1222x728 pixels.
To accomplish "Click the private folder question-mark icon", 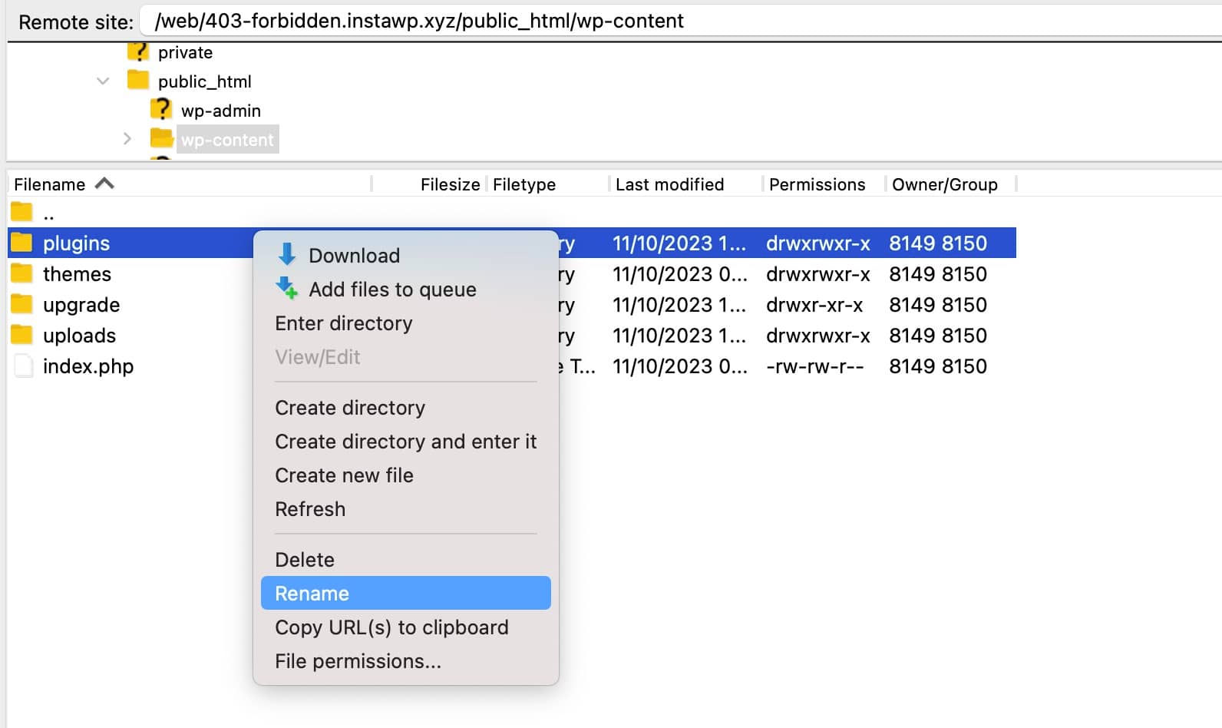I will pos(138,52).
